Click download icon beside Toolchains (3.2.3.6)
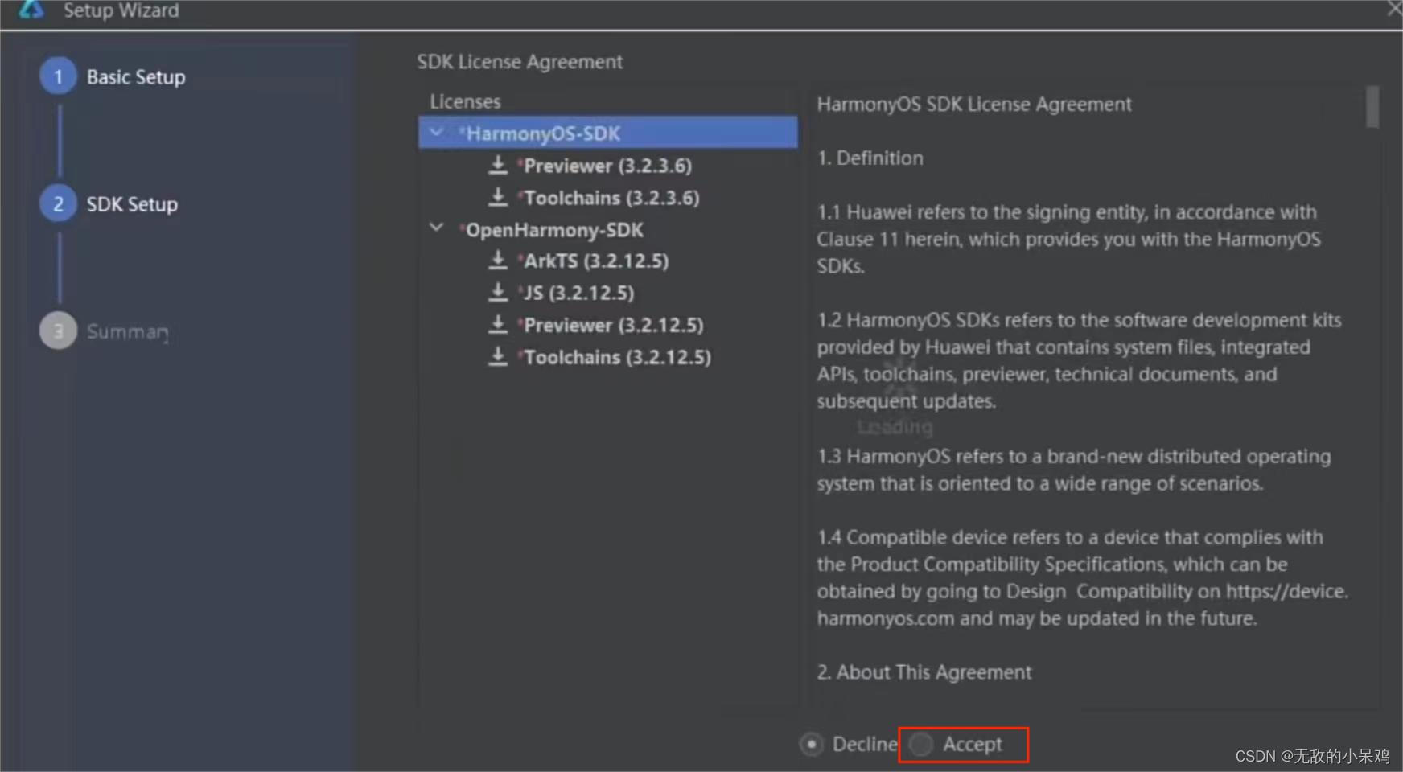The width and height of the screenshot is (1403, 772). click(x=498, y=197)
